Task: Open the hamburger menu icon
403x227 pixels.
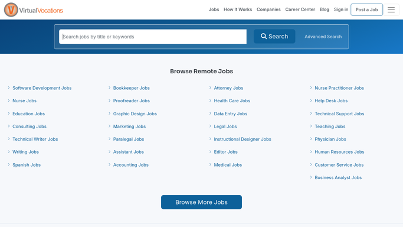Action: (x=391, y=10)
